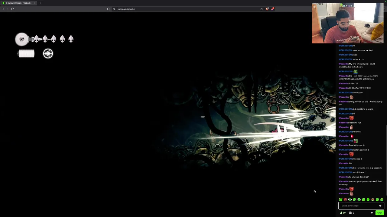Insert the green halo emote

(341, 200)
